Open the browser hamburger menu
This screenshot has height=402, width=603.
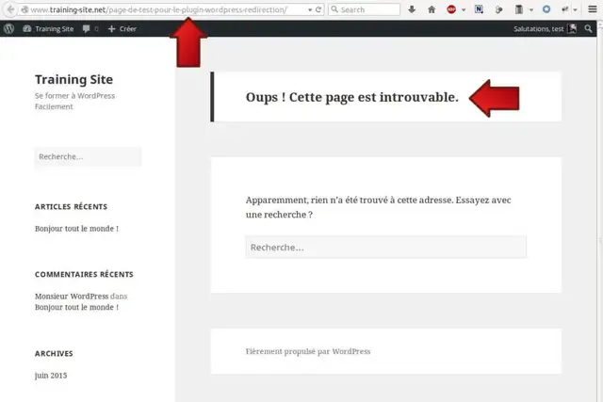[593, 9]
